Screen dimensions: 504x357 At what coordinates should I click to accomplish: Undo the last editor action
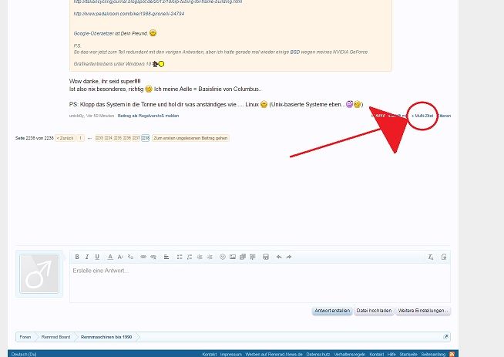(x=279, y=257)
